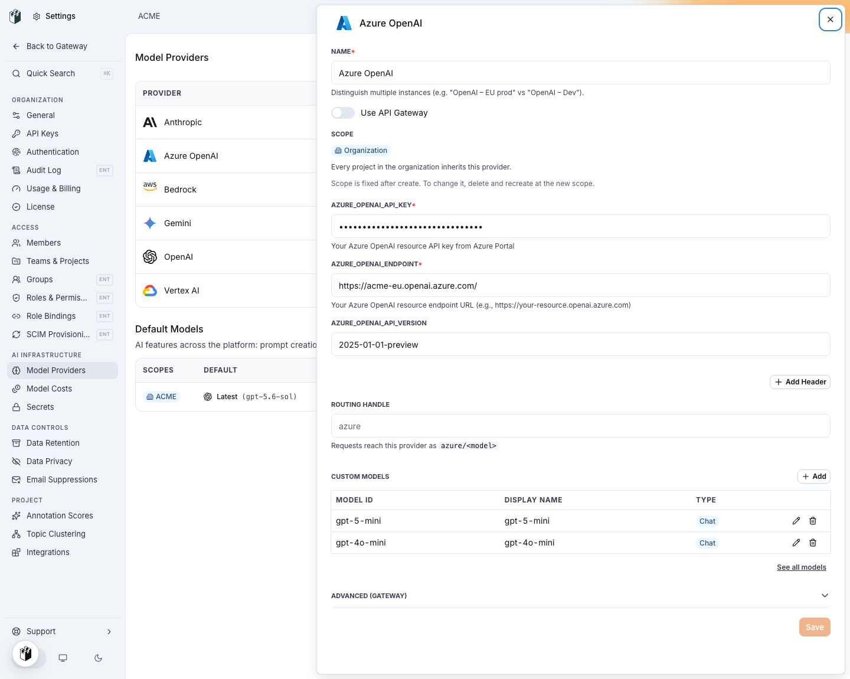Click the Routing Handle field
The height and width of the screenshot is (679, 850).
[581, 426]
